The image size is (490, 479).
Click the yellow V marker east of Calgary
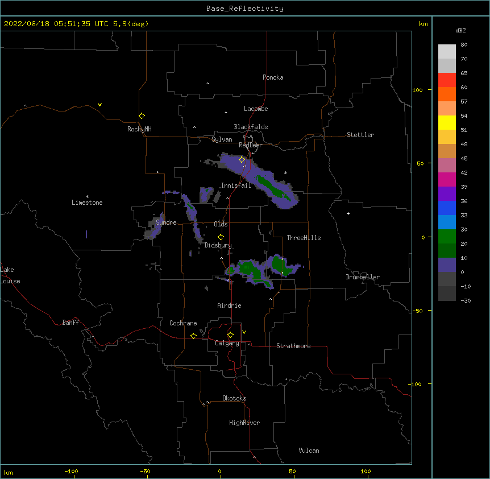pyautogui.click(x=244, y=332)
